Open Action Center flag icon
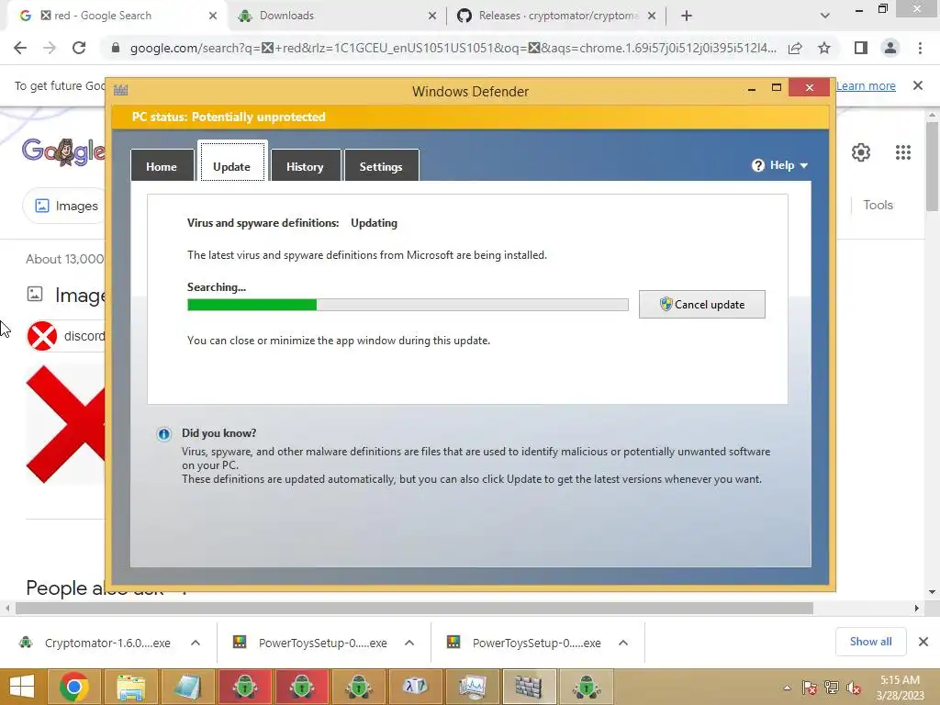The height and width of the screenshot is (705, 940). [810, 688]
